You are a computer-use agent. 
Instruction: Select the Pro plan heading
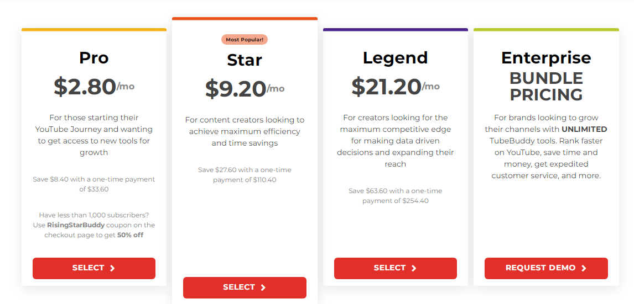click(x=94, y=58)
